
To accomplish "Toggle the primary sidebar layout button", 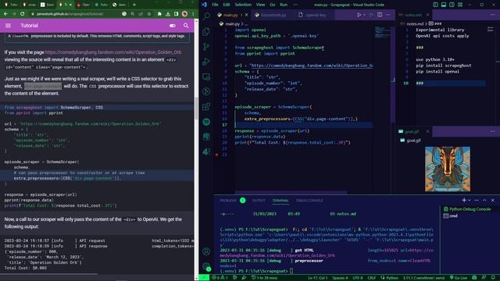I will pos(435,5).
